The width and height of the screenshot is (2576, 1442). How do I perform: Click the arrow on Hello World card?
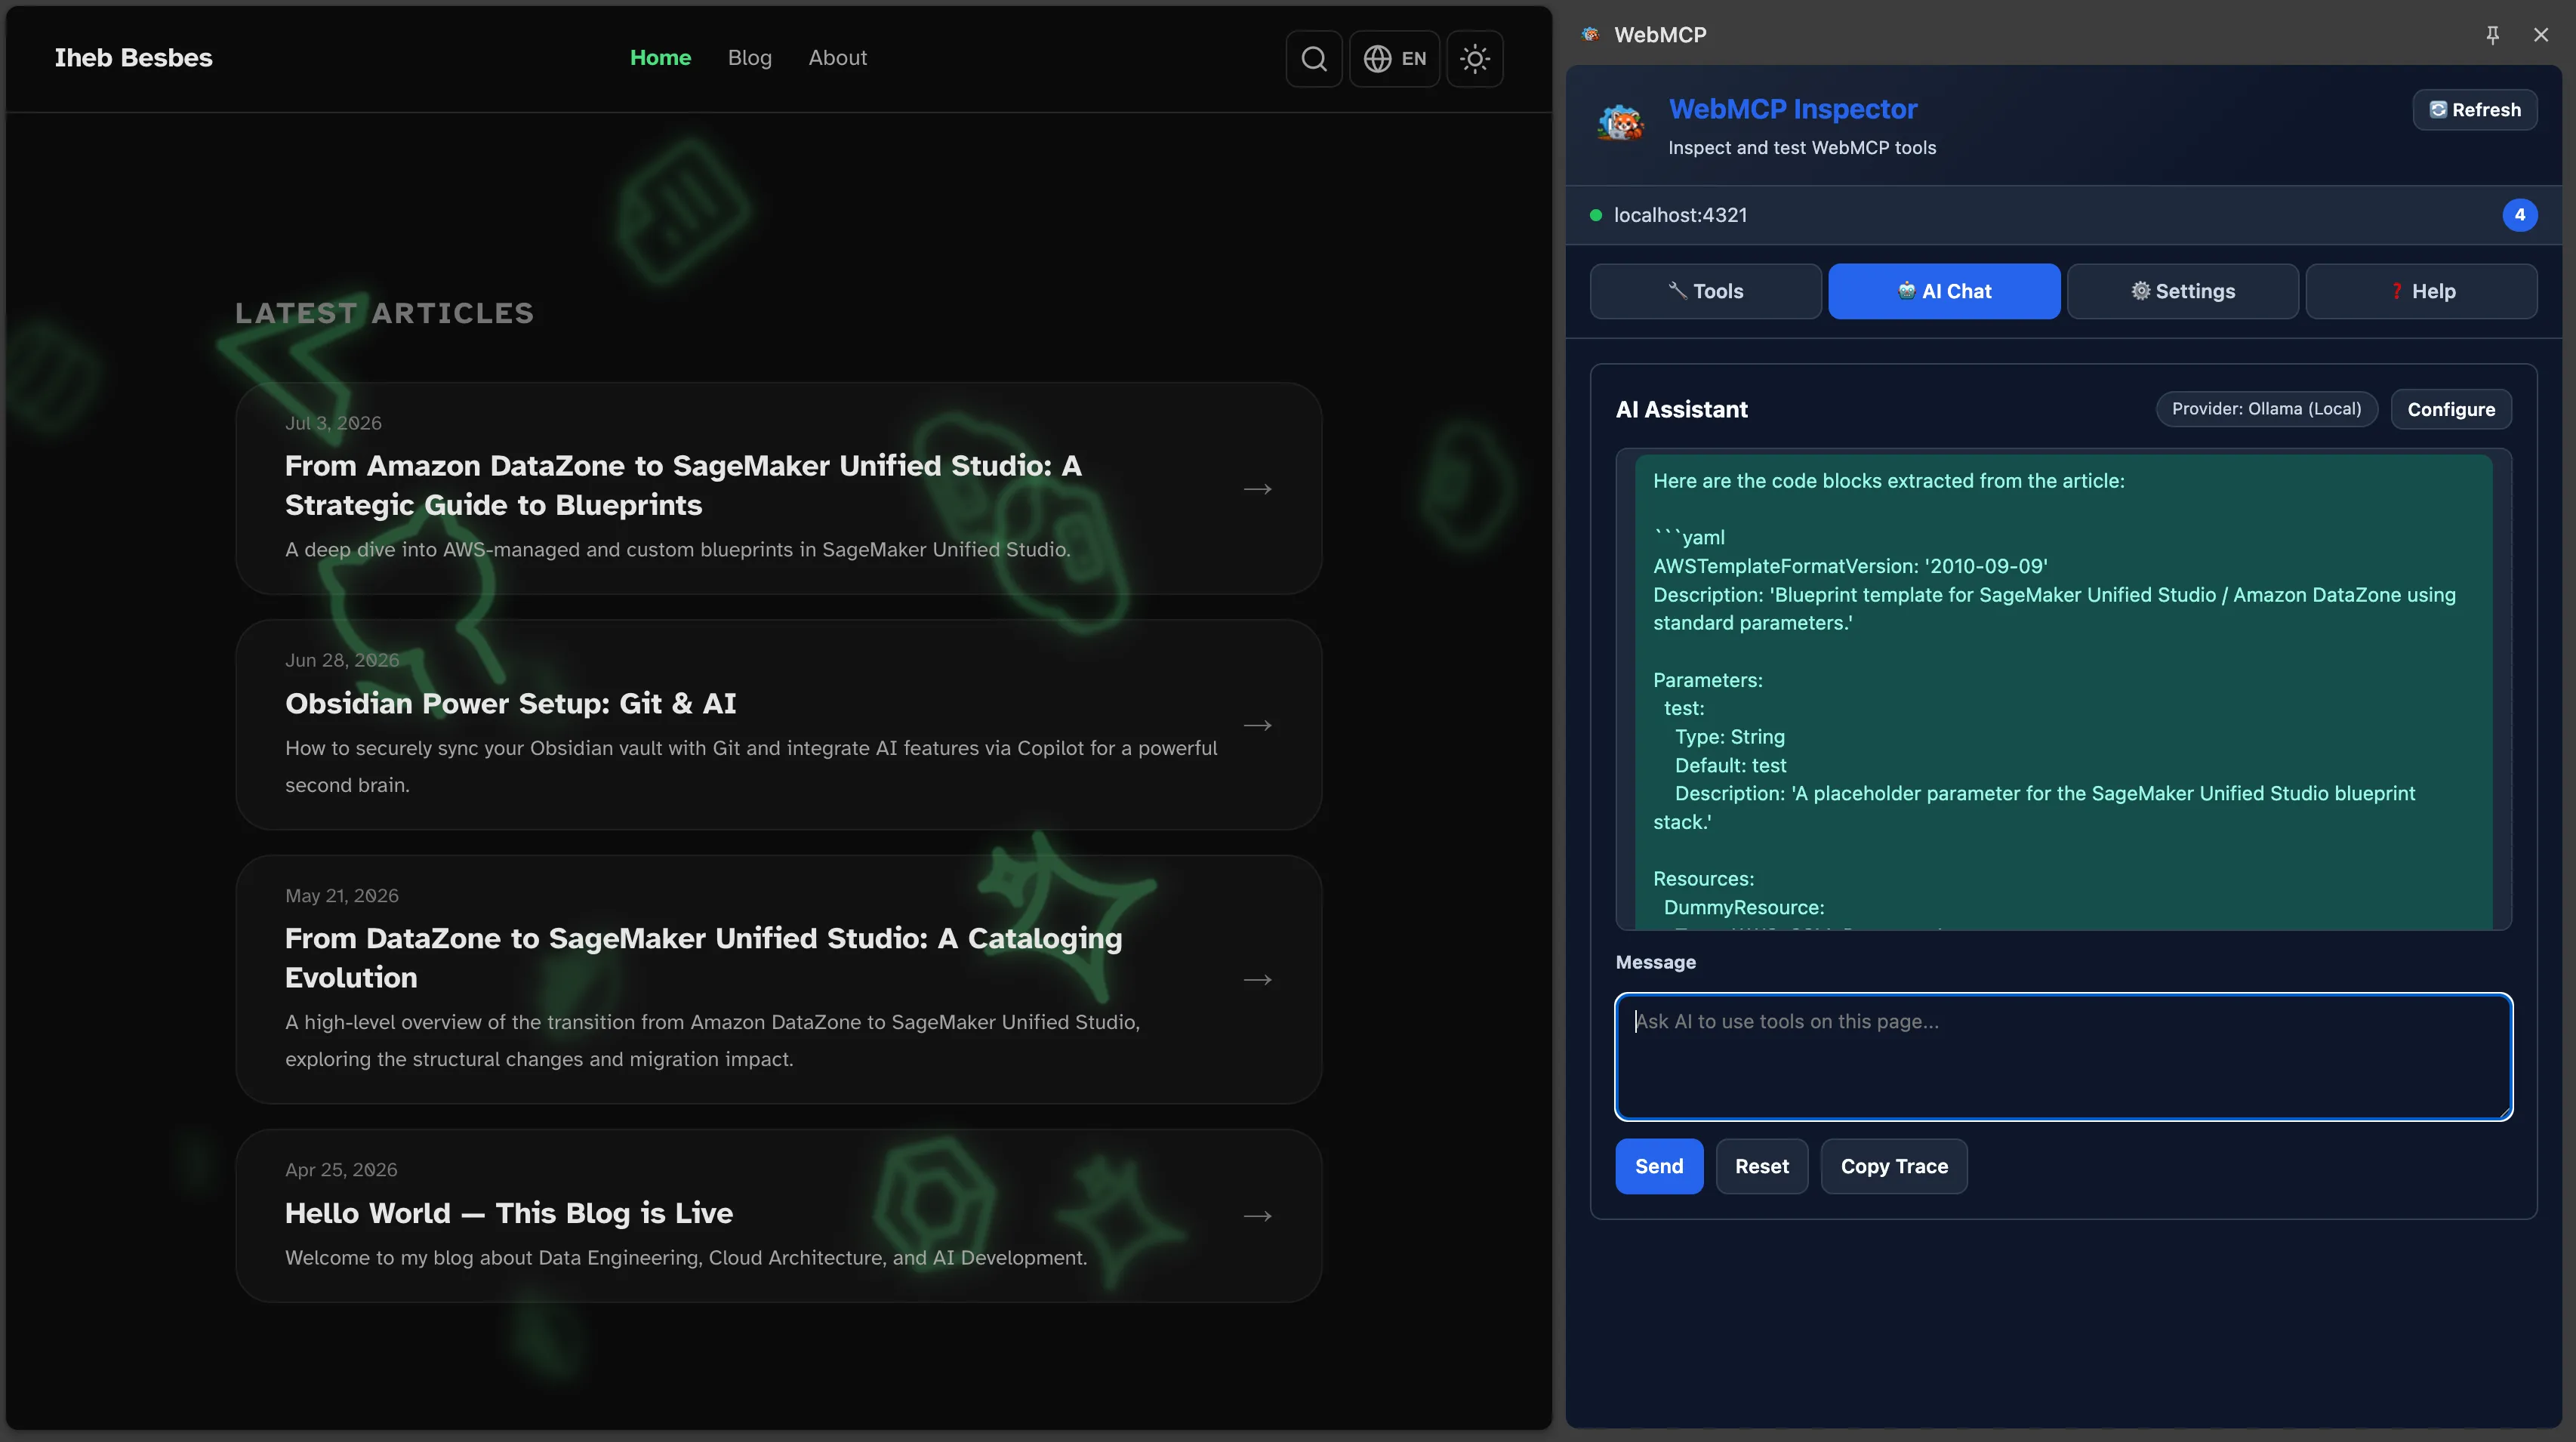[x=1257, y=1216]
